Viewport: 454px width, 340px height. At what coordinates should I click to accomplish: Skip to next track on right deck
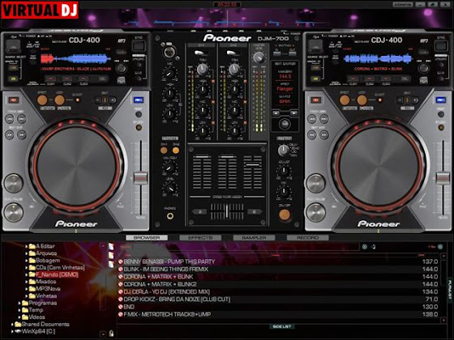coord(323,118)
